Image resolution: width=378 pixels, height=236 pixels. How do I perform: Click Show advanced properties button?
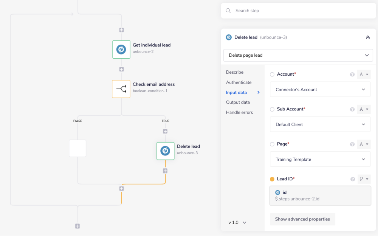tap(302, 219)
